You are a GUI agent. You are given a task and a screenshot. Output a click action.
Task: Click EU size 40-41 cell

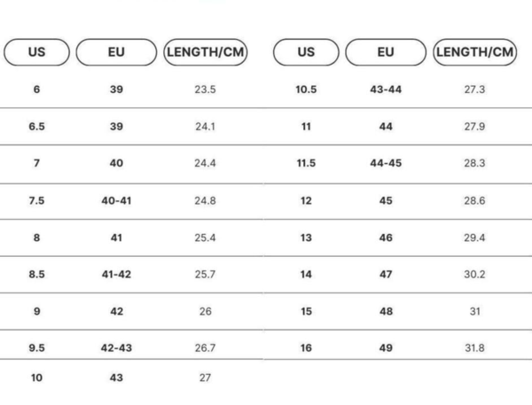pos(116,200)
